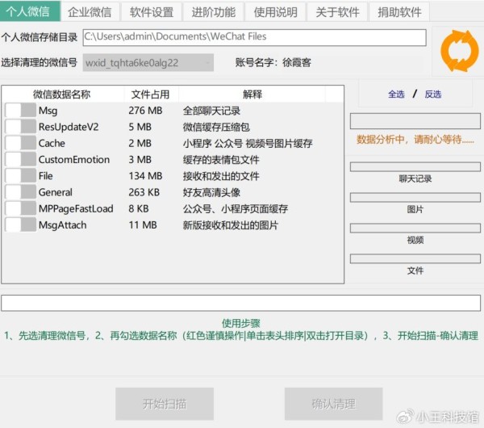Click the 确认清理 button

(333, 404)
